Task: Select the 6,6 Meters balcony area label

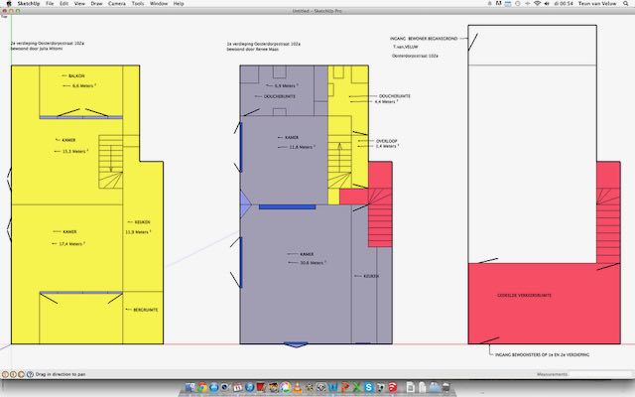Action: [x=83, y=86]
